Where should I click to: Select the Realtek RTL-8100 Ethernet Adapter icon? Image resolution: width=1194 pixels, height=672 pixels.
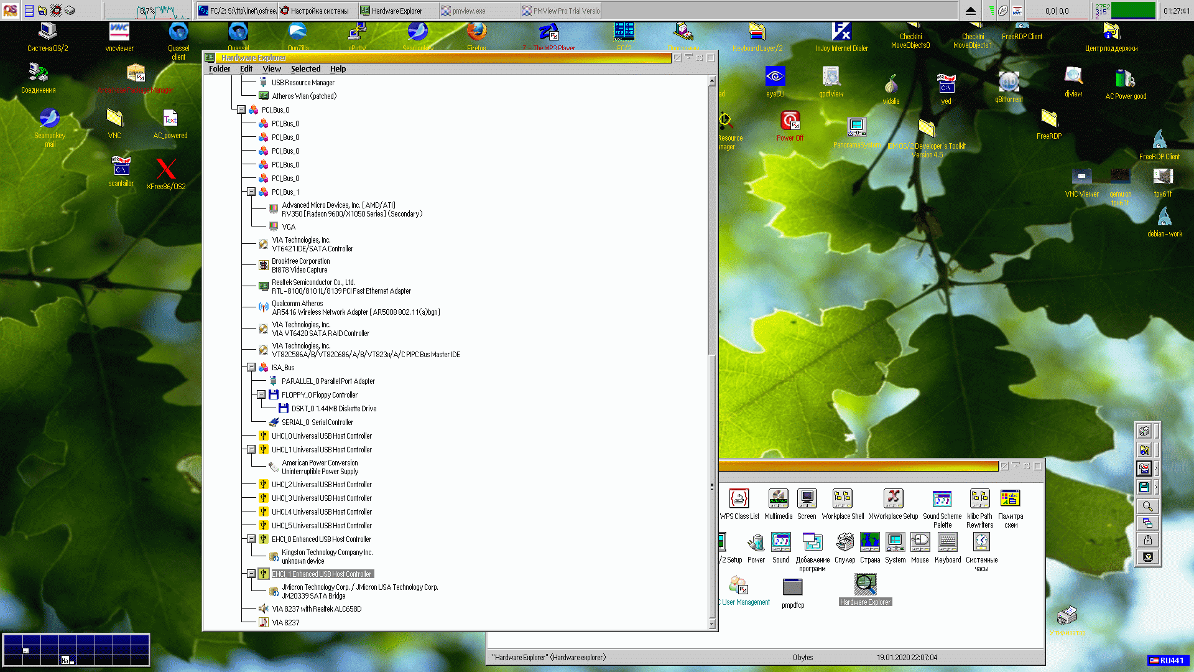click(x=264, y=287)
